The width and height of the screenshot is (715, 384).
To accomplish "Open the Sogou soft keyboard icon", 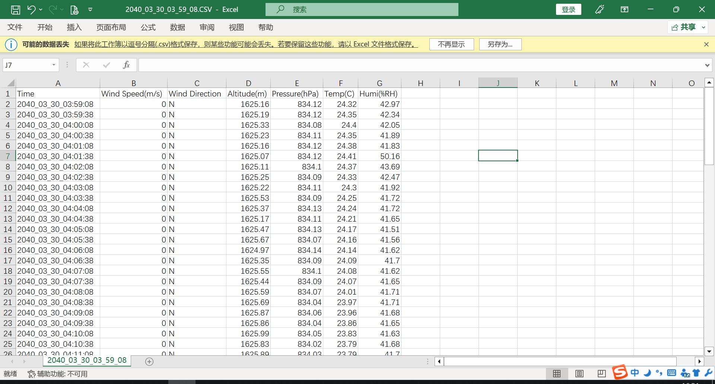I will pos(671,372).
